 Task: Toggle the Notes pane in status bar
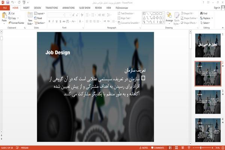click(144, 148)
